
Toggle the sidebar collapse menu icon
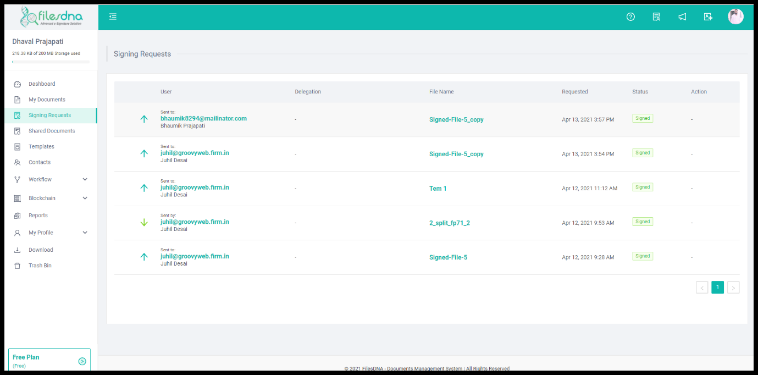tap(113, 17)
